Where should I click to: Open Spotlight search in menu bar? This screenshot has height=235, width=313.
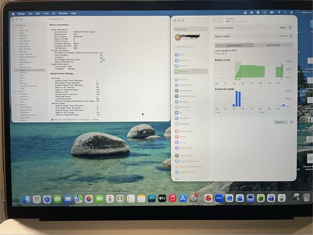tap(285, 12)
